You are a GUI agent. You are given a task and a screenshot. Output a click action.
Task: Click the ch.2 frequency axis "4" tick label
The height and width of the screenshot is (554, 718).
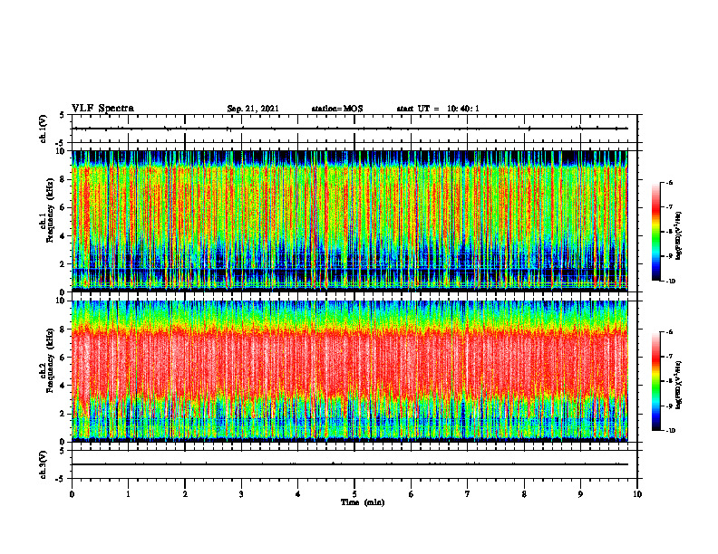point(63,386)
